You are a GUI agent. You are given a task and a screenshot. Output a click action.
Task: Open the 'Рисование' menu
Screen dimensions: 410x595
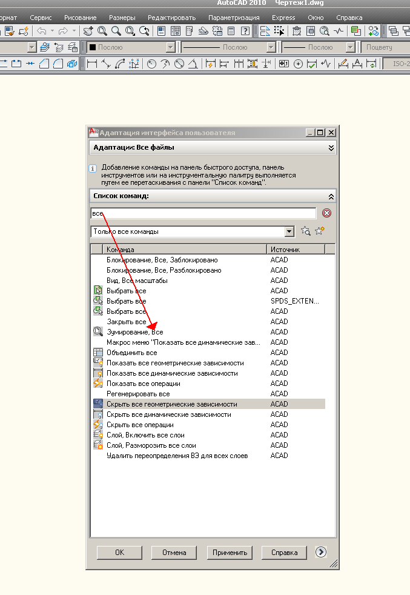[x=80, y=18]
